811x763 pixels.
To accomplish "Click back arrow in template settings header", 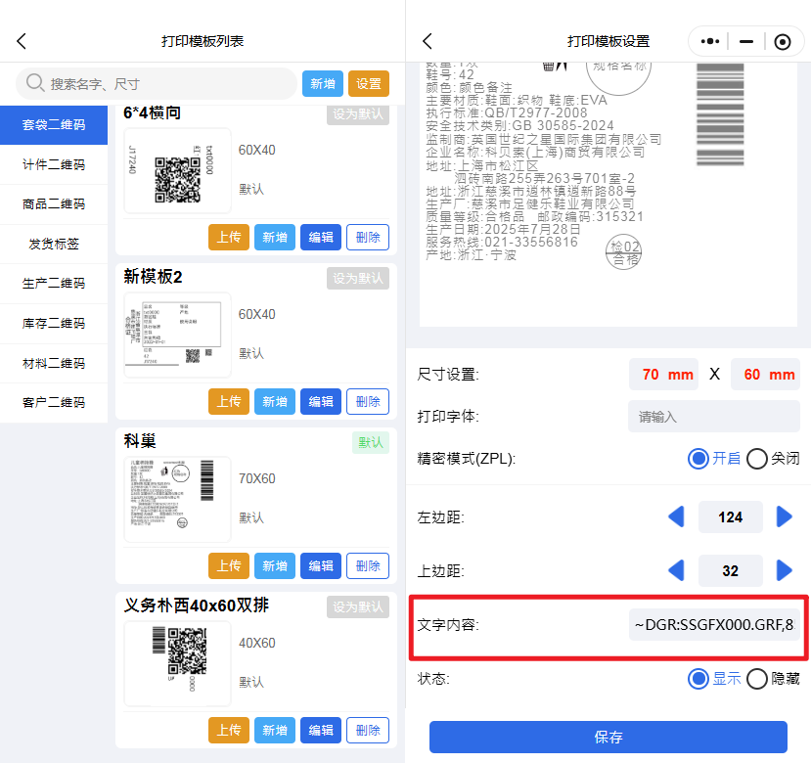I will (427, 41).
